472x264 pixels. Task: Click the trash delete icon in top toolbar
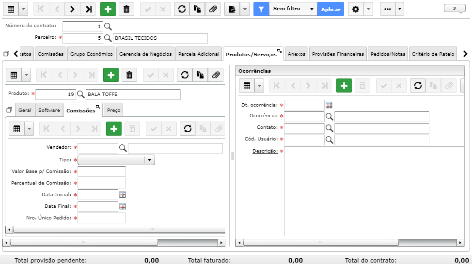tap(126, 9)
